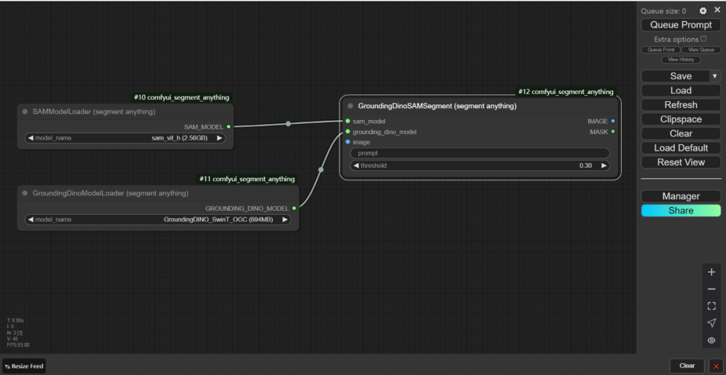Click the Resize Feed button
This screenshot has height=375, width=726.
[24, 366]
